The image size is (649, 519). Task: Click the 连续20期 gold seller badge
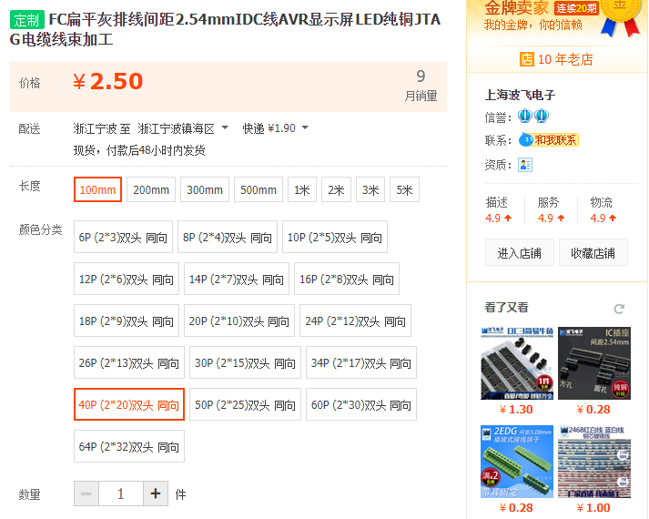point(576,8)
